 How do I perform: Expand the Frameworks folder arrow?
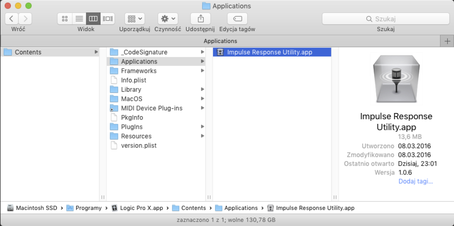point(203,71)
